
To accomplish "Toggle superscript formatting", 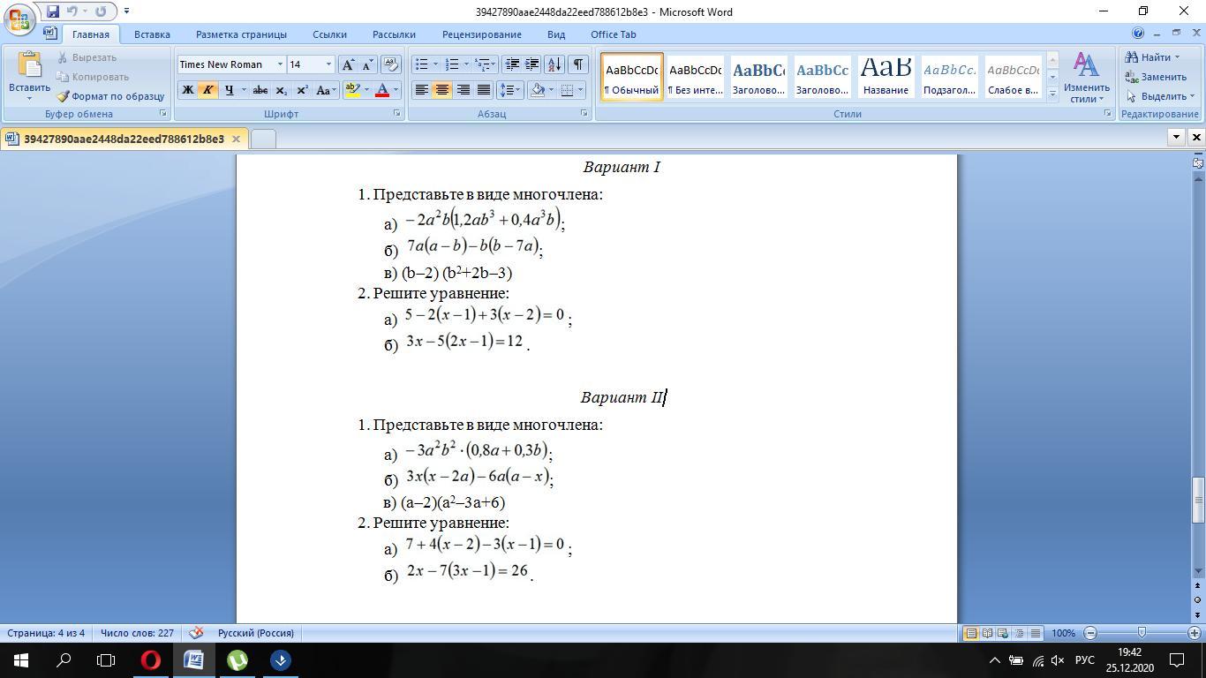I will point(302,90).
